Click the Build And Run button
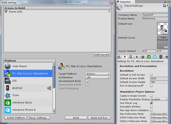 99,118
